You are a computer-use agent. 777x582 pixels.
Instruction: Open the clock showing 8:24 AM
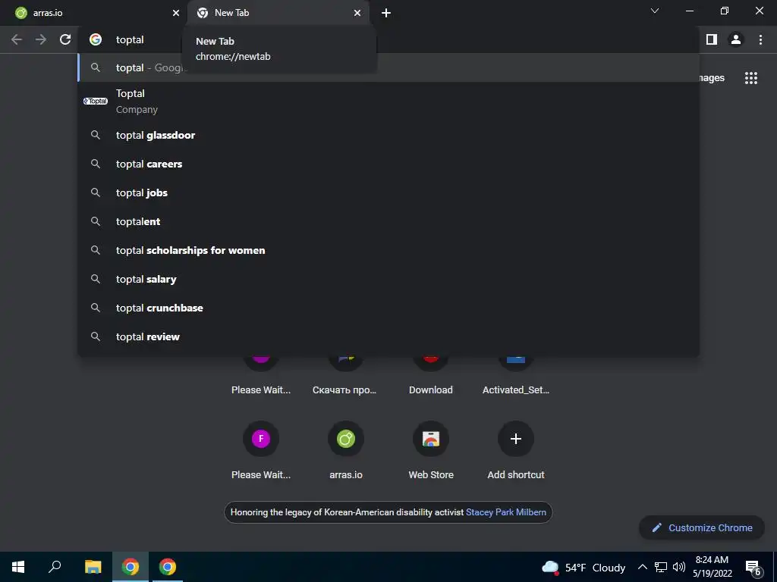pos(712,567)
